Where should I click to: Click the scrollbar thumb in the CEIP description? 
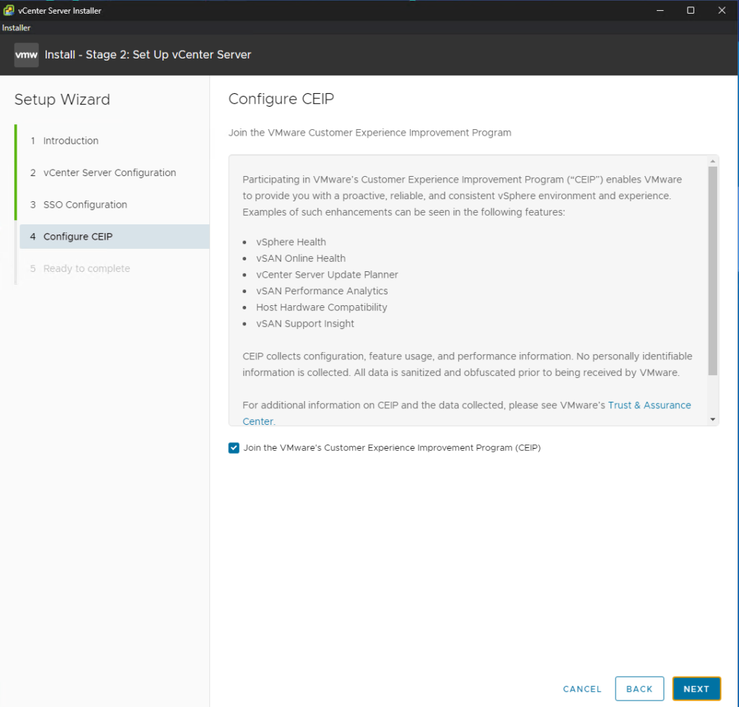tap(713, 271)
